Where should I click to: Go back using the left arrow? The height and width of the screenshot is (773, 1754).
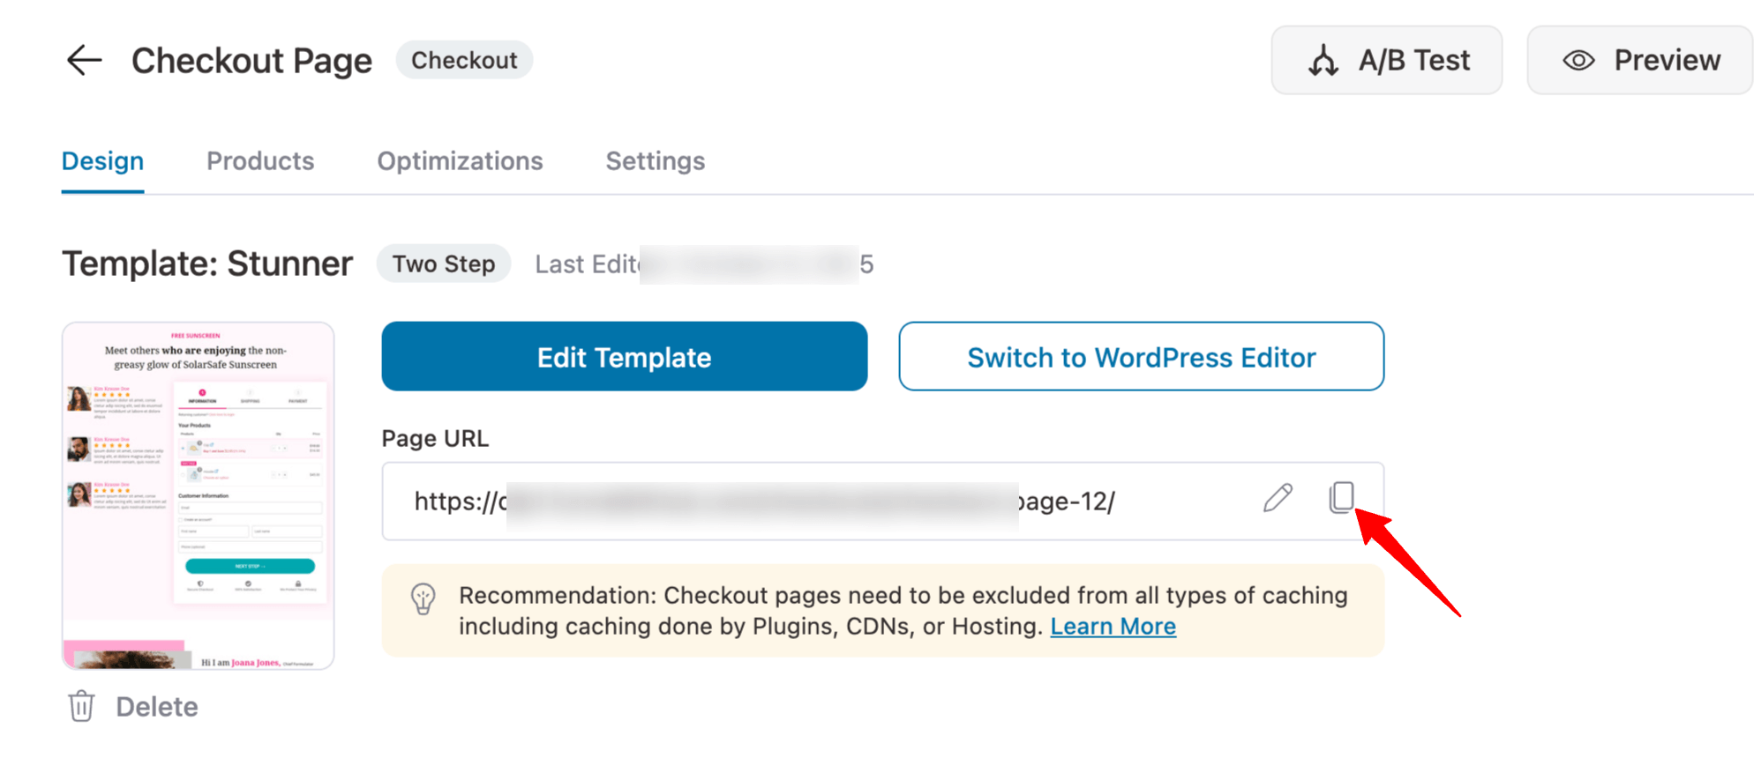click(84, 60)
